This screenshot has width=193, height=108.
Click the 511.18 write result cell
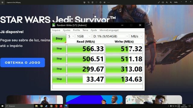(124, 58)
